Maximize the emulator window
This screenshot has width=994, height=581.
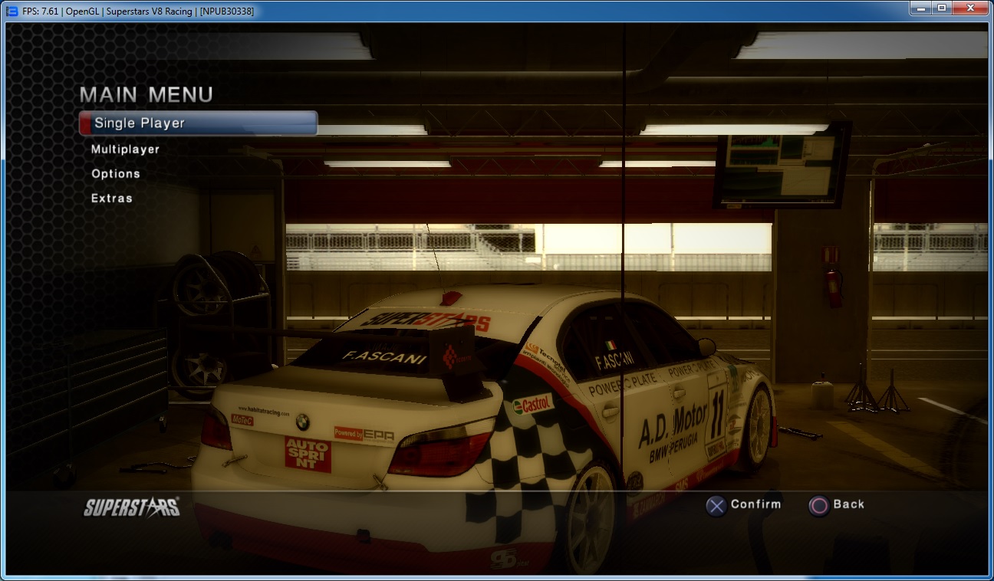(x=941, y=8)
